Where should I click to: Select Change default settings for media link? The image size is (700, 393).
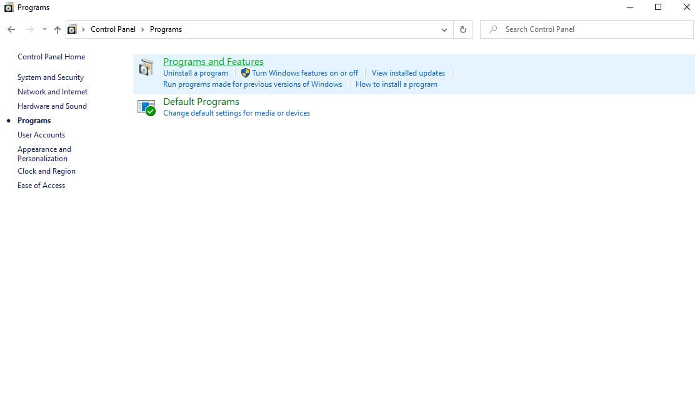coord(237,113)
